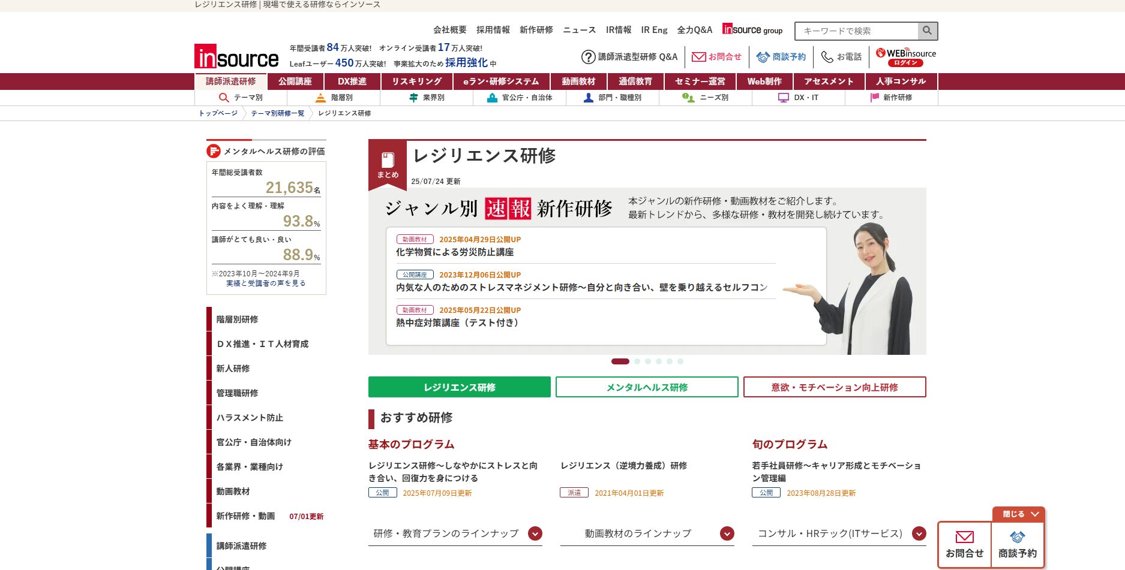This screenshot has height=570, width=1125.
Task: Click the insource group logo
Action: pos(752,29)
